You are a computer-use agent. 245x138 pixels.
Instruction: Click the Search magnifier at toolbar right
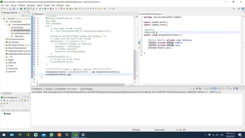(234, 9)
